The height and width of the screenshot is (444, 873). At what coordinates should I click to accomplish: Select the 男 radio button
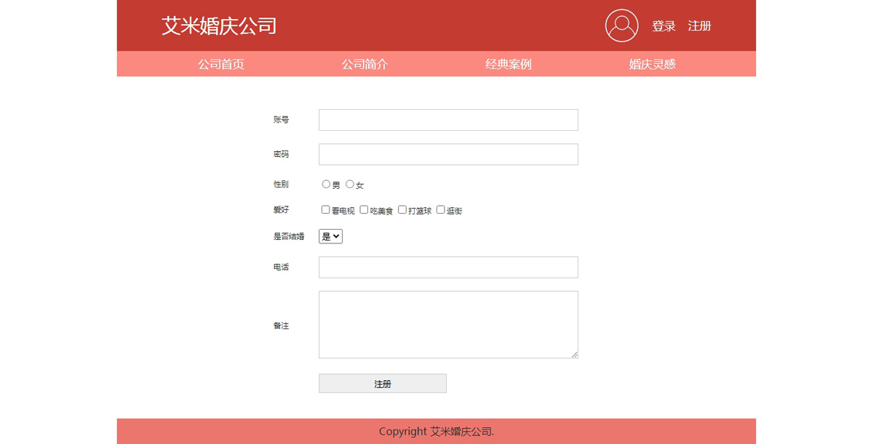[326, 184]
